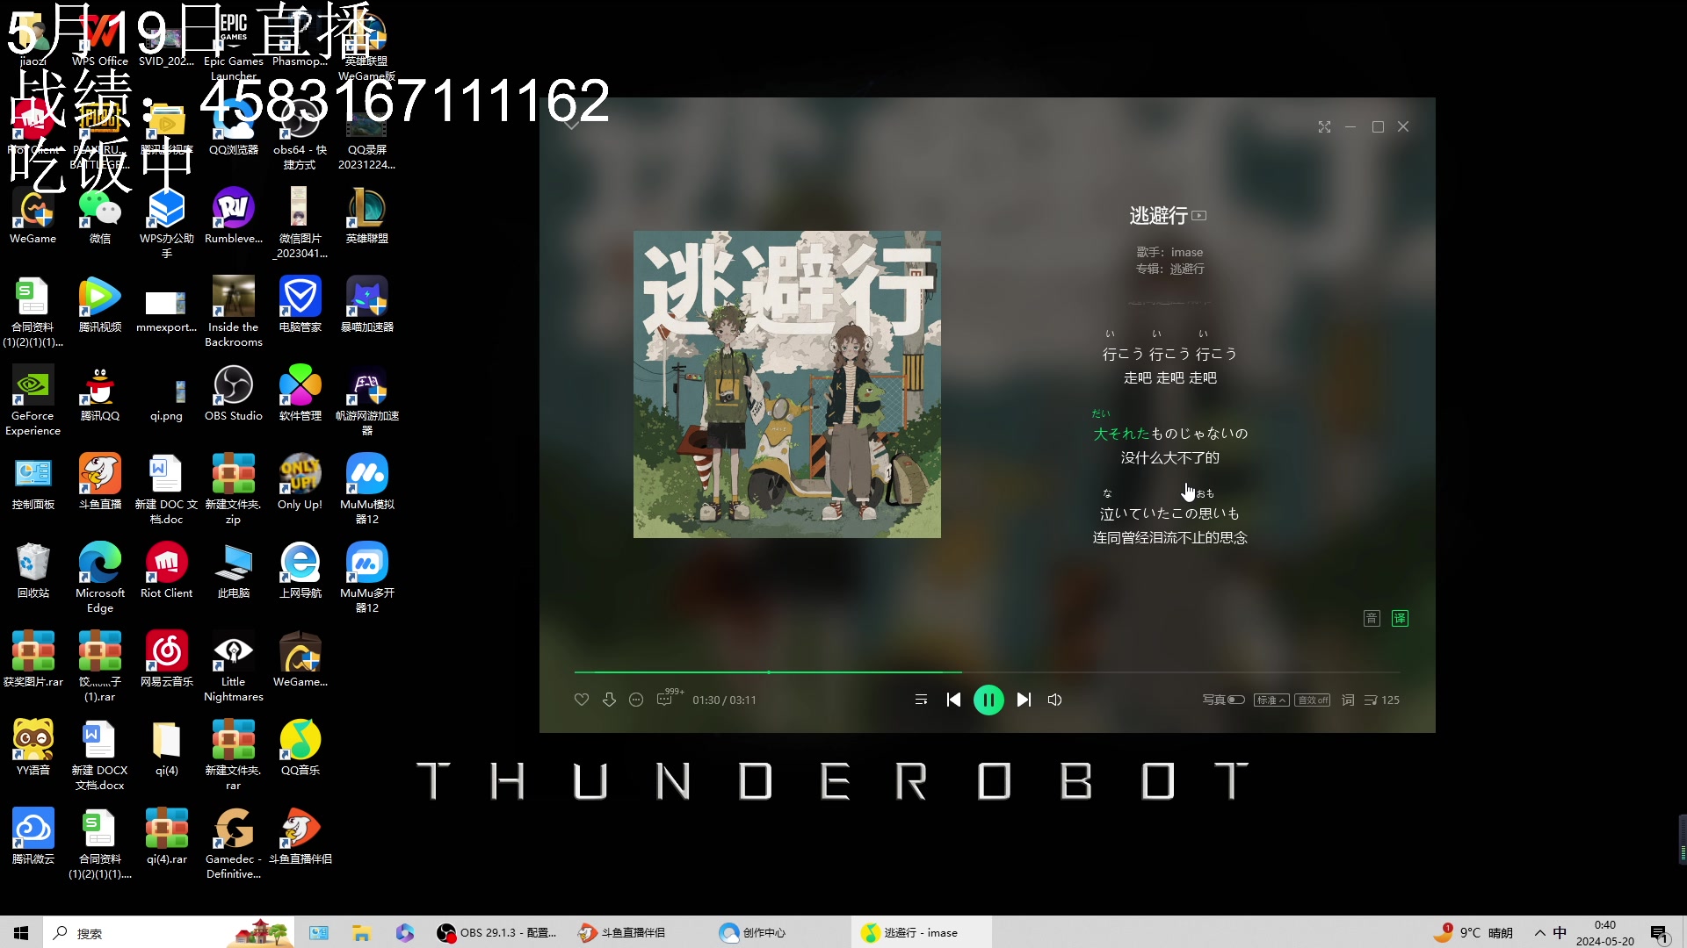Open 腾讯QQ desktop icon
This screenshot has width=1687, height=948.
[x=100, y=393]
